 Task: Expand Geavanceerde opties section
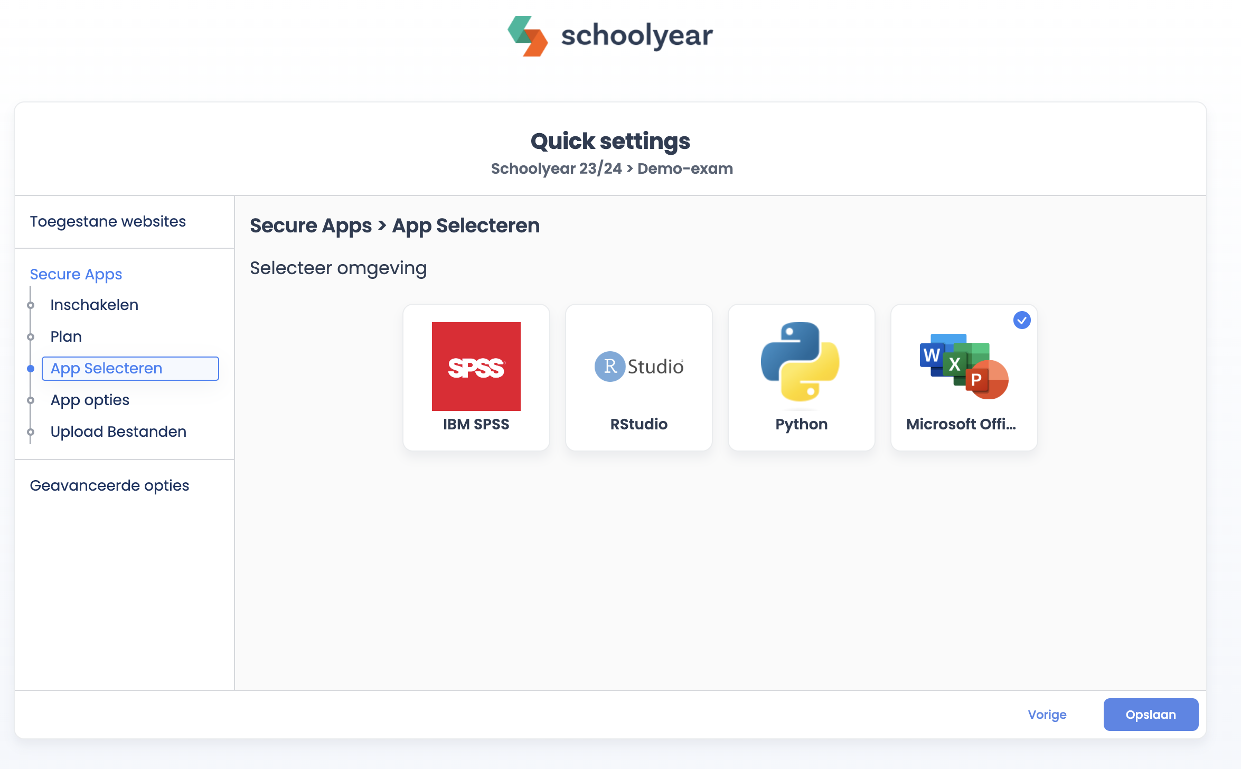pos(109,485)
